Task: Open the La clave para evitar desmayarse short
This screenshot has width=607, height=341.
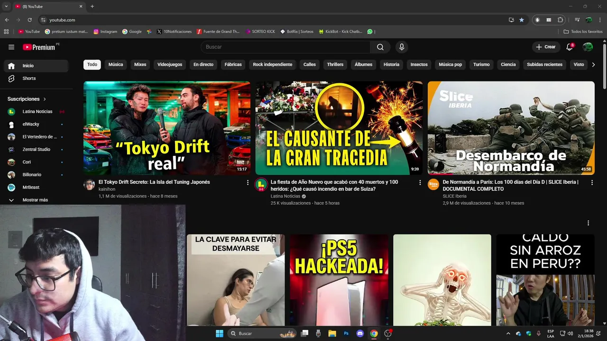Action: tap(236, 280)
